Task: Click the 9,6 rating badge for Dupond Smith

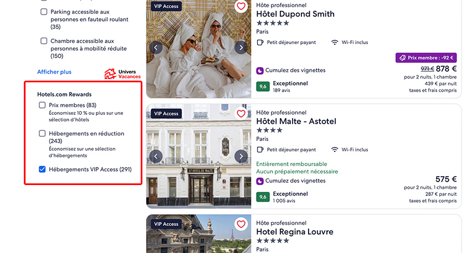Action: point(263,86)
